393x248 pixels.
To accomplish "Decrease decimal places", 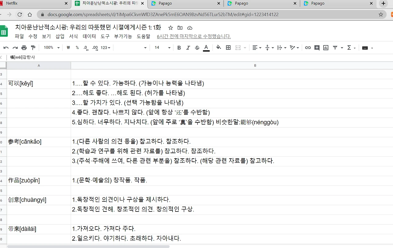I will pos(86,48).
